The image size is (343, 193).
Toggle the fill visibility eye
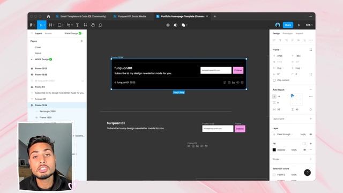tap(304, 150)
